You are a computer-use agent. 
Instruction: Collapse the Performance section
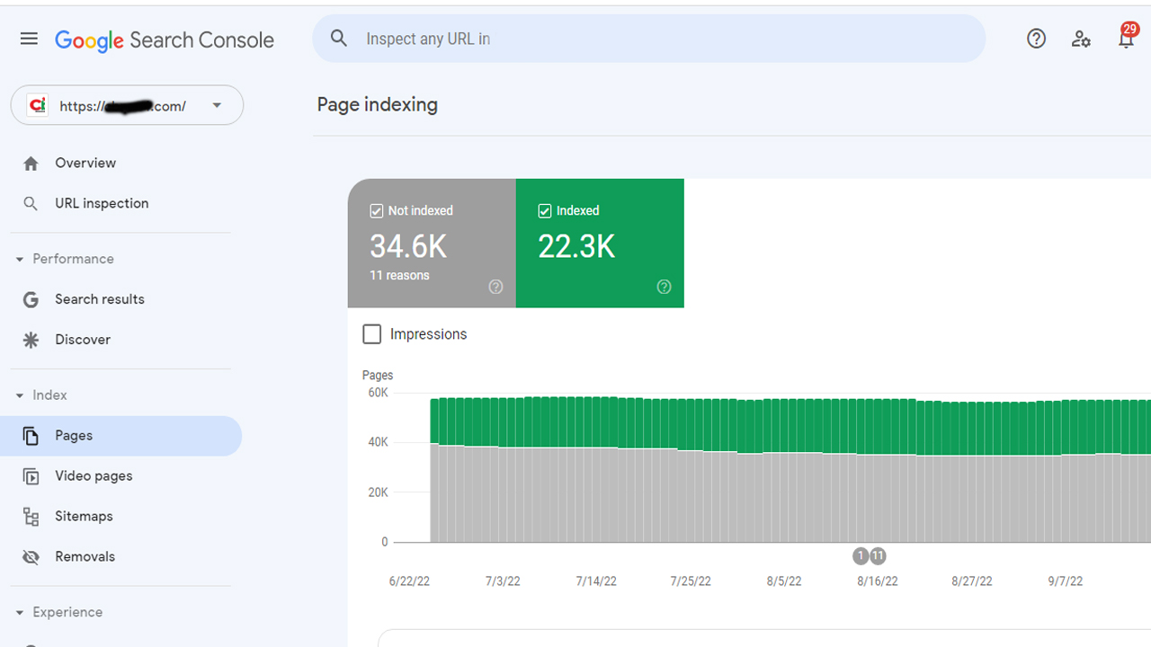20,259
